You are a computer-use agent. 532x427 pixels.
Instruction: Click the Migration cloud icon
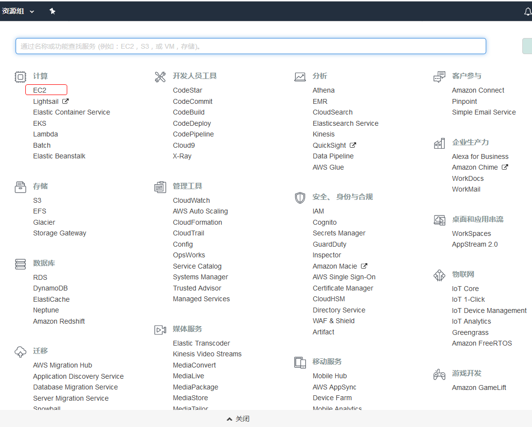(x=20, y=351)
